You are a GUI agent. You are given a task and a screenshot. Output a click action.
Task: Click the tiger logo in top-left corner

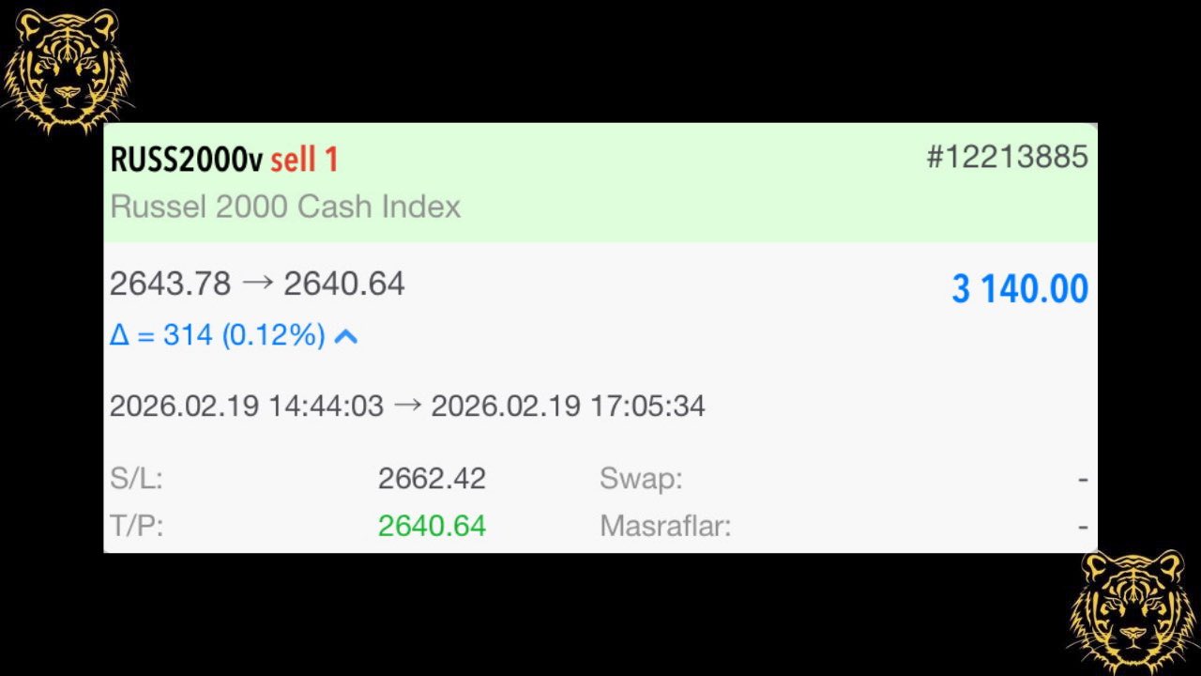pyautogui.click(x=66, y=70)
